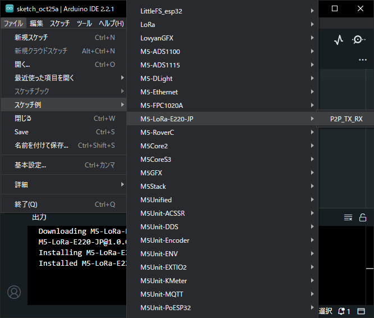Choose 名前を付けて保存... entry

pos(63,146)
